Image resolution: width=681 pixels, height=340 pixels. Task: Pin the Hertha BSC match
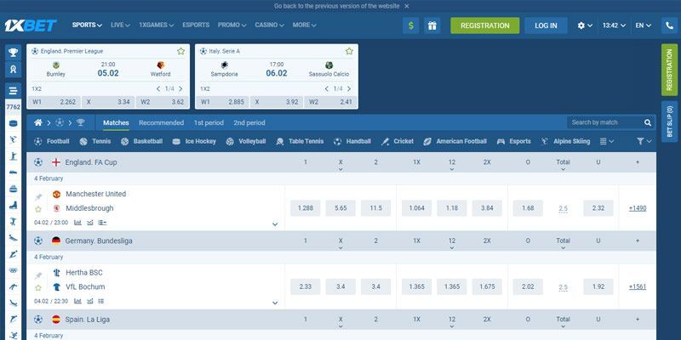[38, 275]
